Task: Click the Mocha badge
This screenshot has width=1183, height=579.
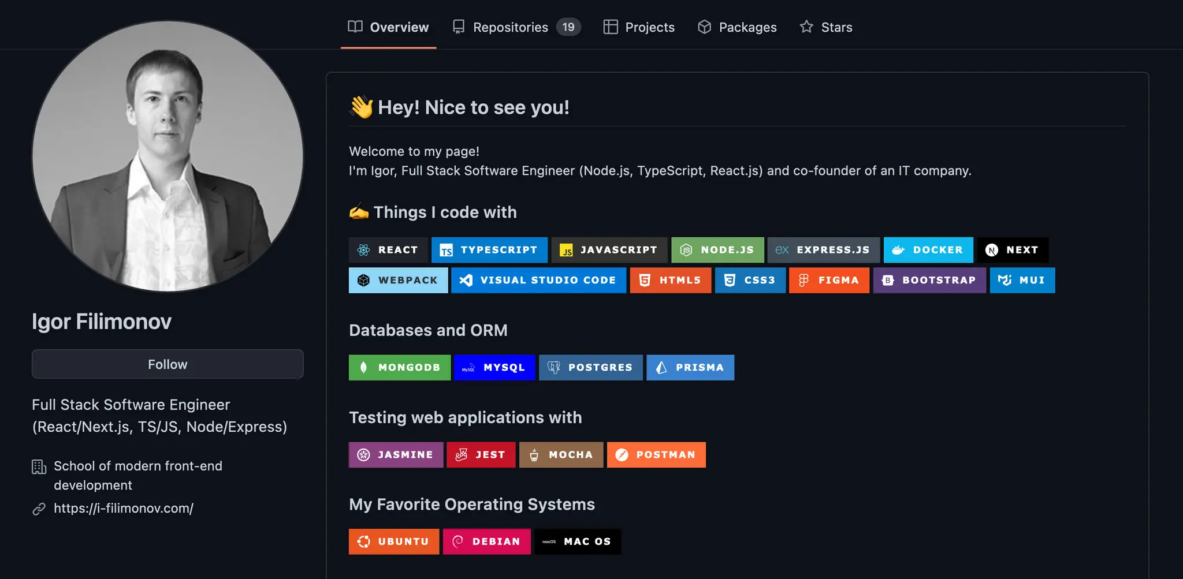Action: (x=561, y=455)
